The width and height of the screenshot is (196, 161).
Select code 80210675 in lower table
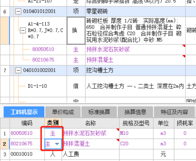(x=21, y=144)
